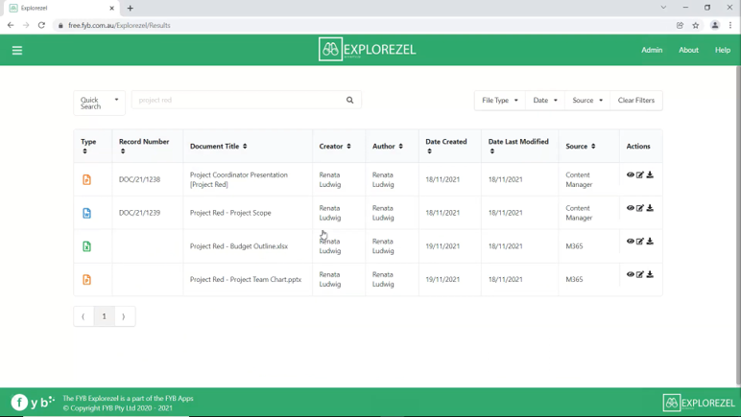Screen dimensions: 741x417
Task: Bookmark this page with the star
Action: (x=696, y=26)
